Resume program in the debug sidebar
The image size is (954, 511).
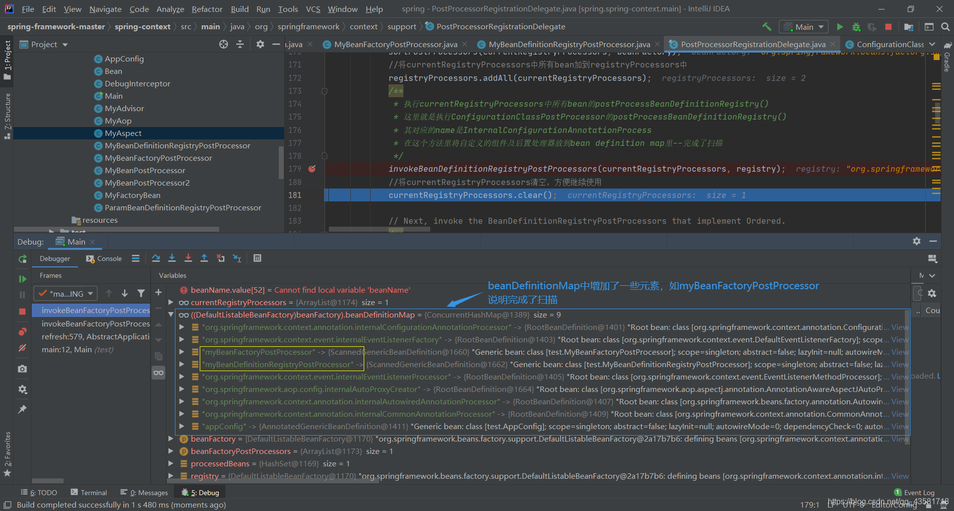point(22,279)
